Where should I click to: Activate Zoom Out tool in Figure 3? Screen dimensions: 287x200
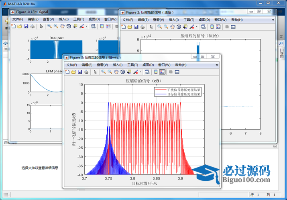pyautogui.click(x=110, y=72)
